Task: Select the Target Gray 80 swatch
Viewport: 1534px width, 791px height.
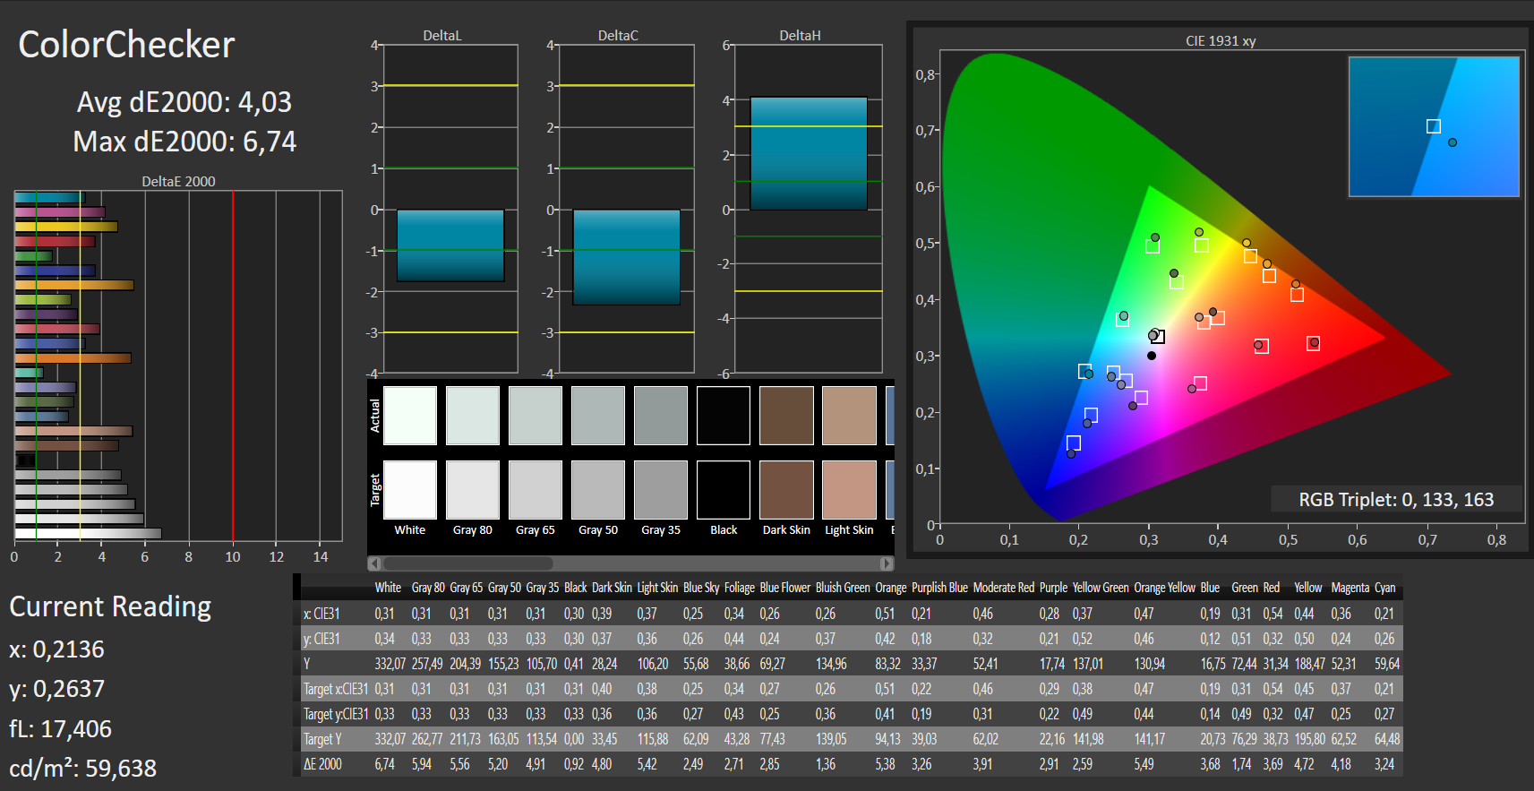Action: [x=473, y=490]
